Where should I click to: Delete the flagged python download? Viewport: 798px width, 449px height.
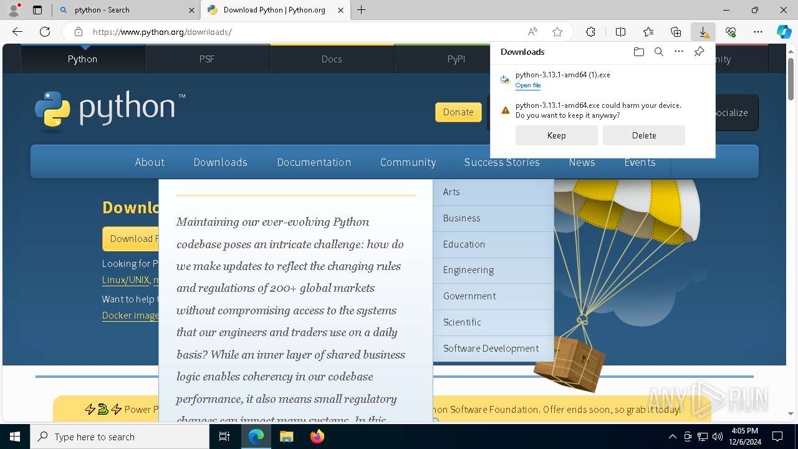(644, 135)
